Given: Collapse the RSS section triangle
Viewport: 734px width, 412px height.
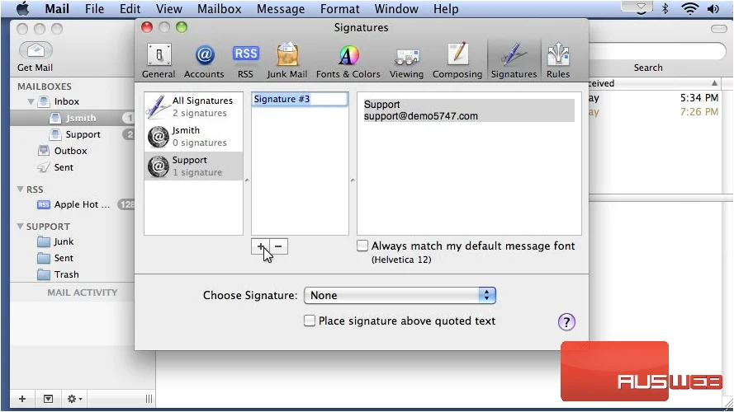Looking at the screenshot, I should coord(20,190).
